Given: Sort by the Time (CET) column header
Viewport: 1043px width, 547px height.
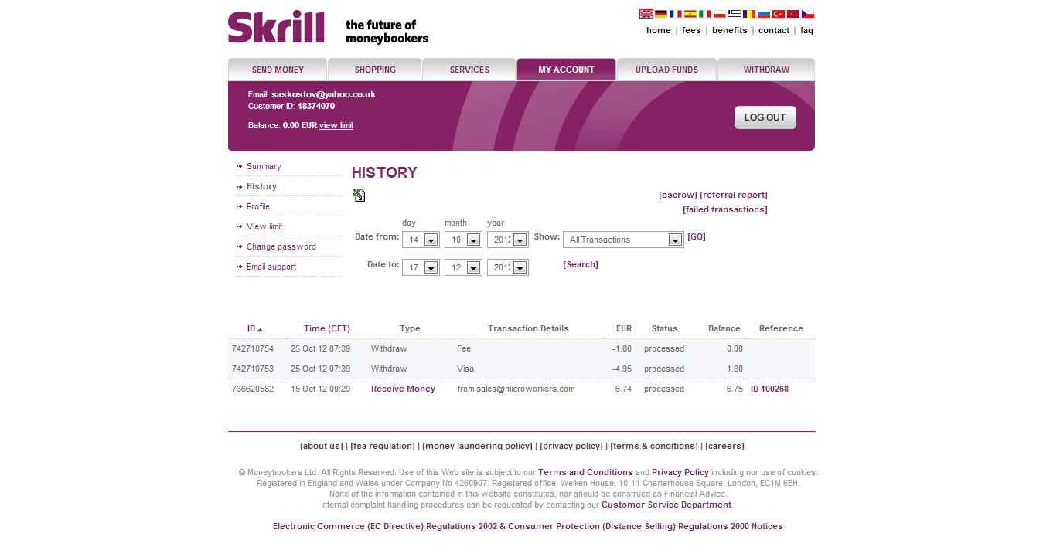Looking at the screenshot, I should (x=327, y=329).
